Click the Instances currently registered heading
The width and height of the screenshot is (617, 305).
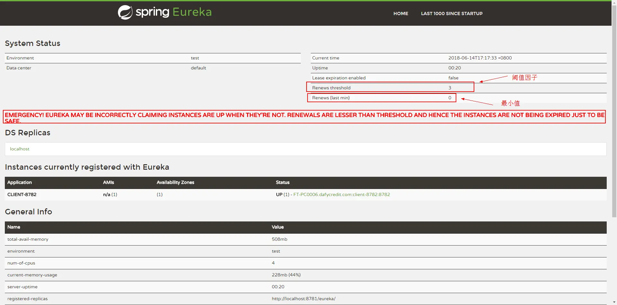[87, 167]
